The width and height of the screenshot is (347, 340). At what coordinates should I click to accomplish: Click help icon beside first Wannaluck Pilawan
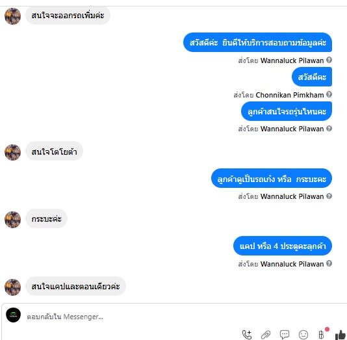[329, 60]
